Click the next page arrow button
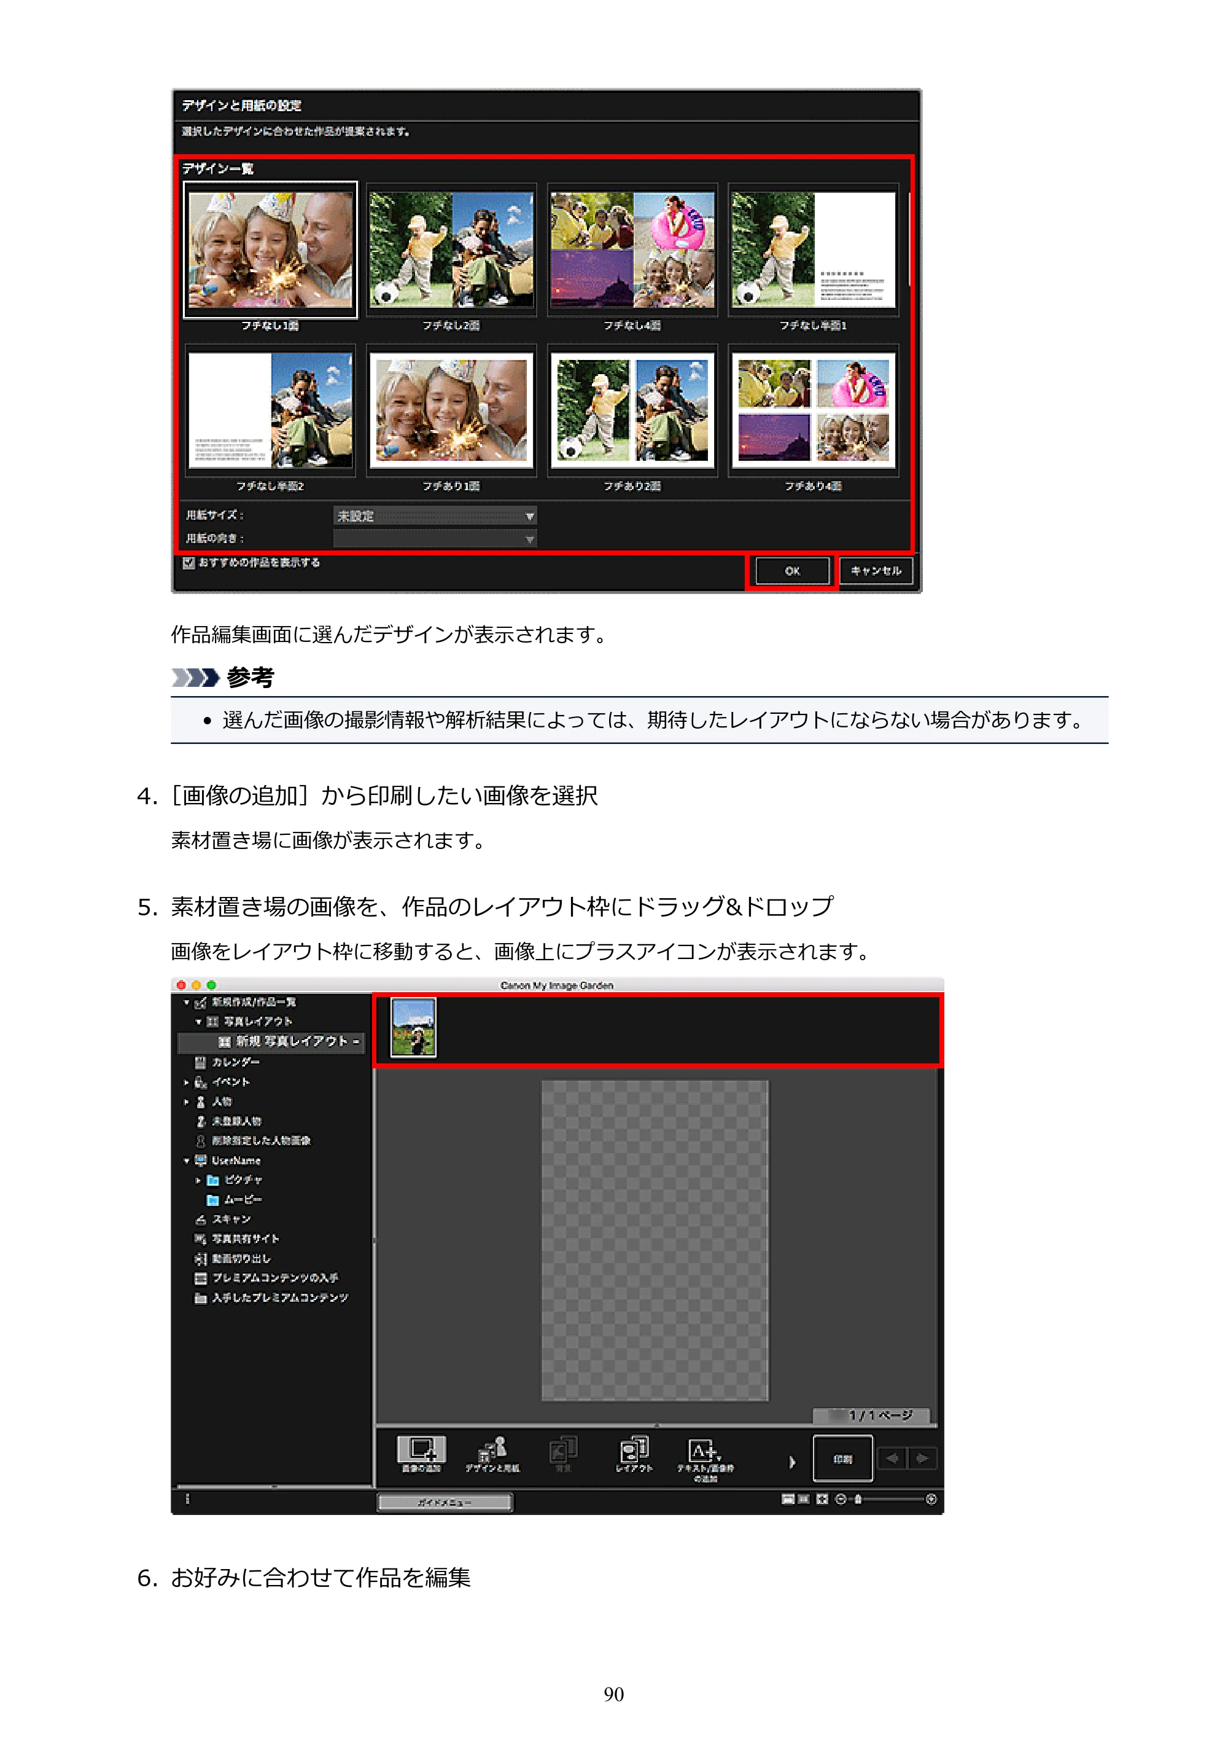1228x1738 pixels. click(x=922, y=1458)
